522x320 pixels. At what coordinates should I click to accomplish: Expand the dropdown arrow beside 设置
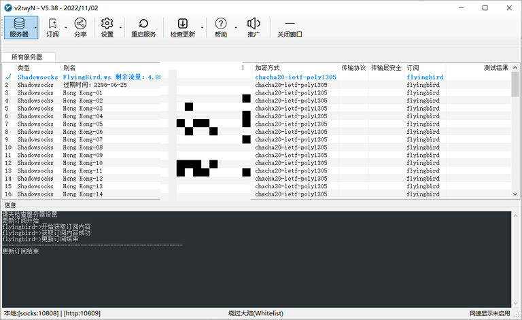point(121,28)
